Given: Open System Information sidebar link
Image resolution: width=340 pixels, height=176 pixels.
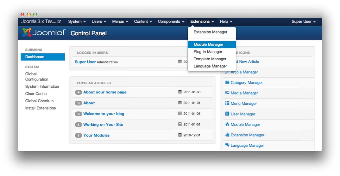Looking at the screenshot, I should point(42,86).
